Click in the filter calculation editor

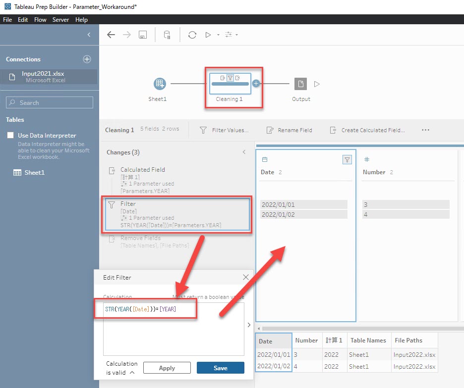tap(174, 329)
